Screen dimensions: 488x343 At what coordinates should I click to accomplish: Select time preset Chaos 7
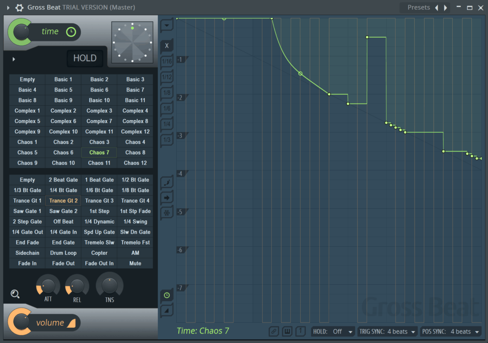tap(99, 152)
